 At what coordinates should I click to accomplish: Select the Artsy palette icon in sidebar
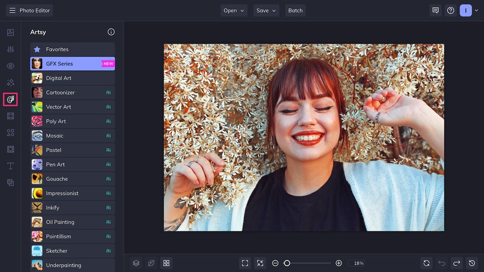pos(10,99)
